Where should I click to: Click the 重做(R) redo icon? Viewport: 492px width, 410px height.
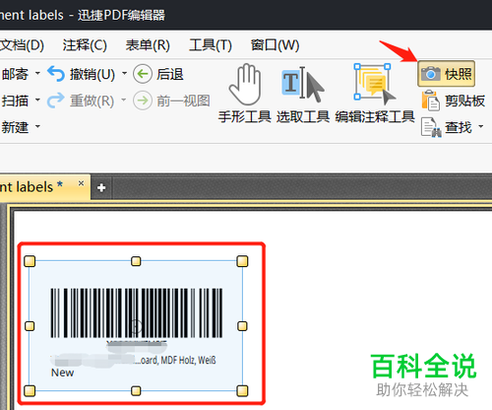(56, 101)
